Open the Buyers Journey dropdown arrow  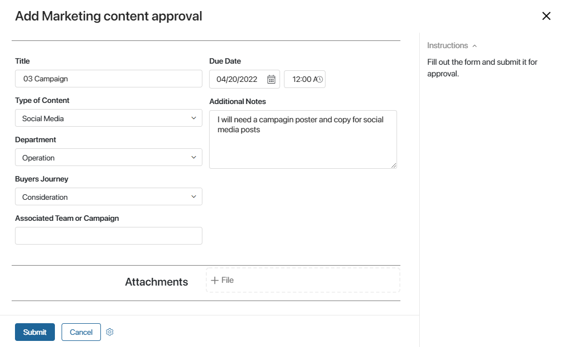194,196
